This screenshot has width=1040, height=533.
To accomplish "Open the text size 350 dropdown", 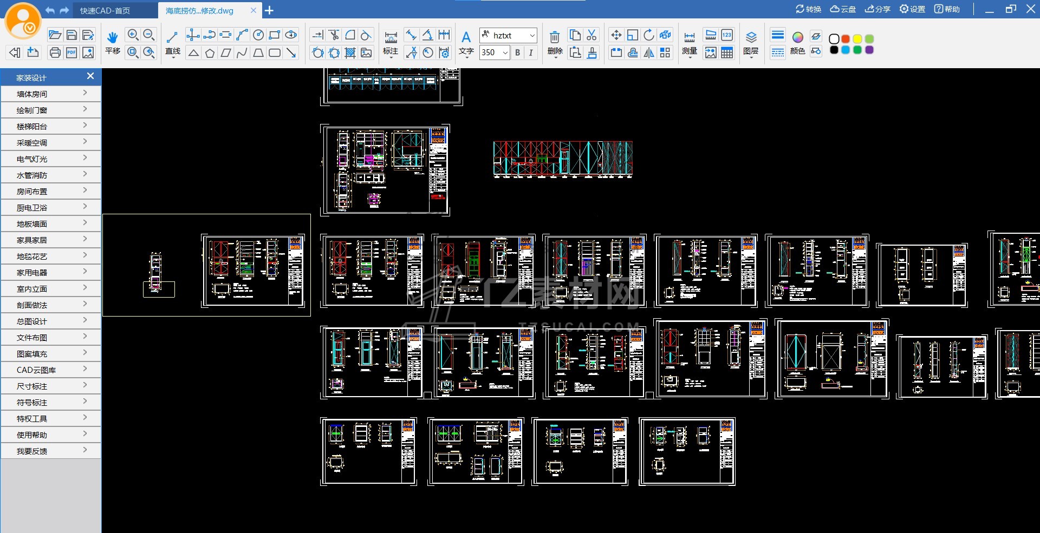I will [x=505, y=52].
